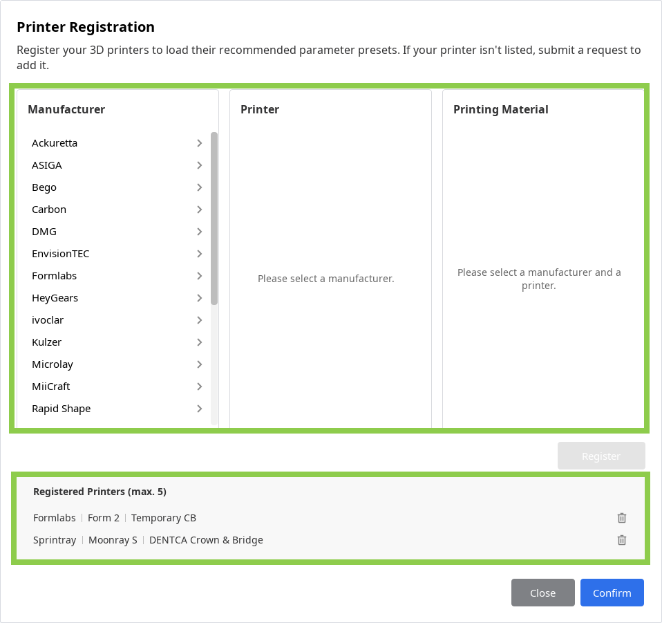Click Sprintray in registered printers
The image size is (662, 623).
coord(55,540)
